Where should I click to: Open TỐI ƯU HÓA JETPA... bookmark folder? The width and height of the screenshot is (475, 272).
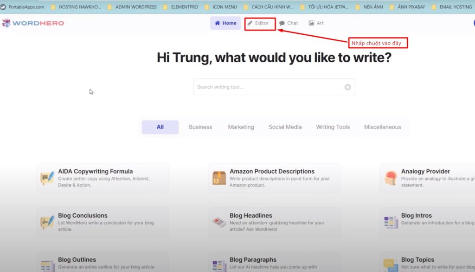click(324, 6)
